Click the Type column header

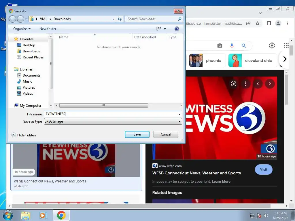173,37
